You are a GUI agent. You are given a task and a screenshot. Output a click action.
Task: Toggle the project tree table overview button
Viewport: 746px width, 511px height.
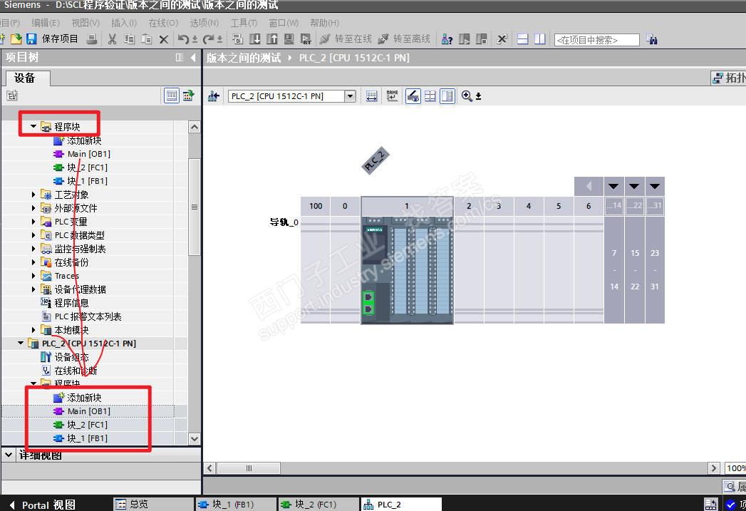click(x=172, y=96)
